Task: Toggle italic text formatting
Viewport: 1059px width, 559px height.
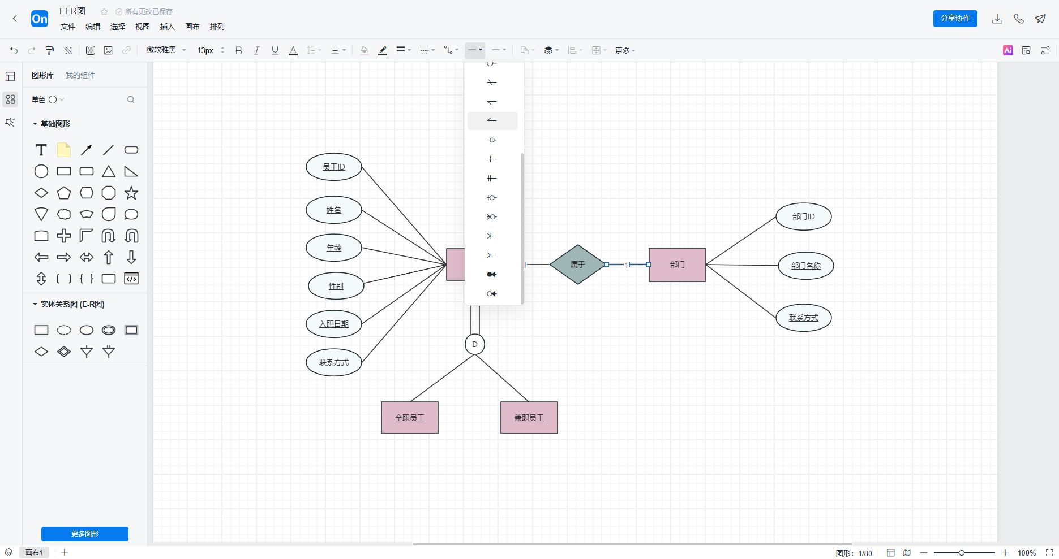Action: click(x=256, y=51)
